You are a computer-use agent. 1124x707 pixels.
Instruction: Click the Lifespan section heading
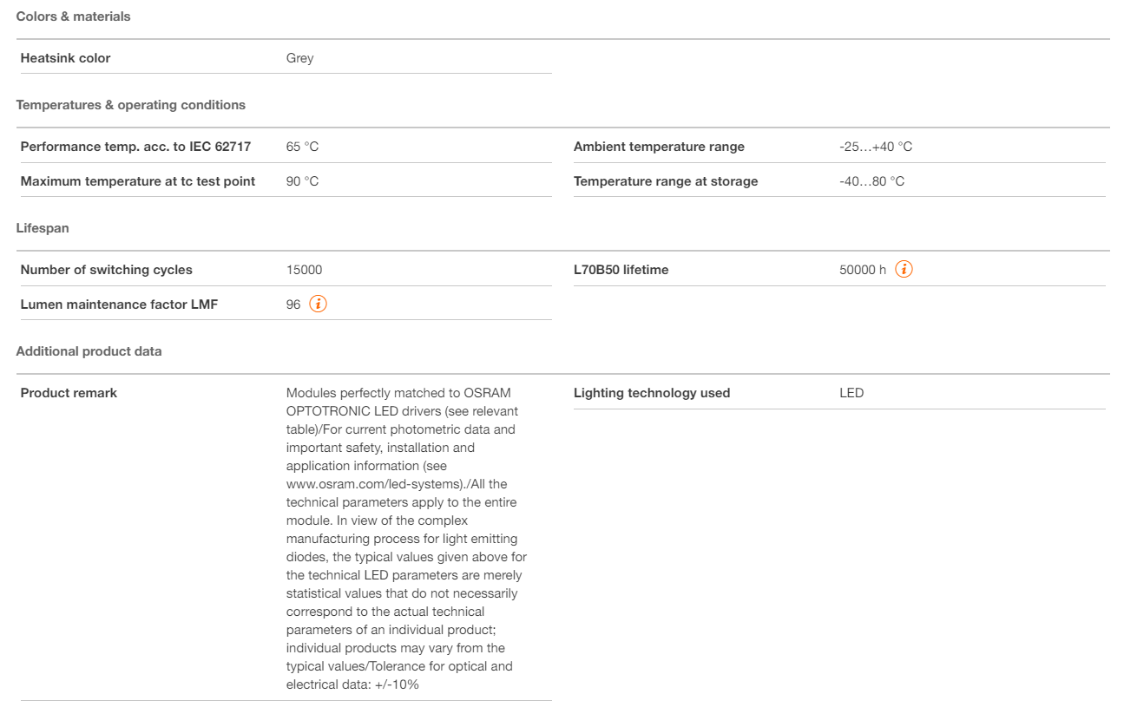tap(43, 228)
